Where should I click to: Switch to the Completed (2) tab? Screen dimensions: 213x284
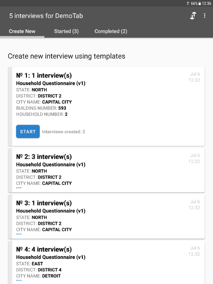[111, 31]
